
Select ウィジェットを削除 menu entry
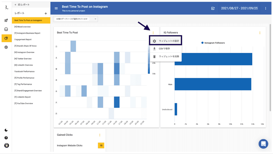click(x=166, y=56)
